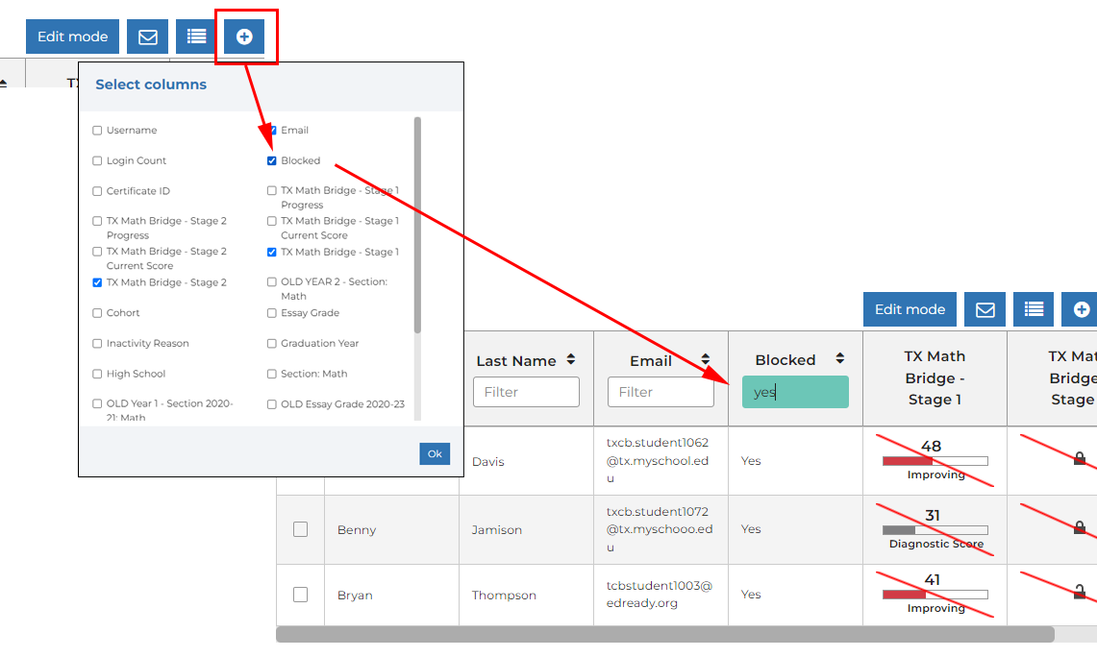Uncheck the Blocked column checkbox
Image resolution: width=1097 pixels, height=657 pixels.
tap(271, 160)
